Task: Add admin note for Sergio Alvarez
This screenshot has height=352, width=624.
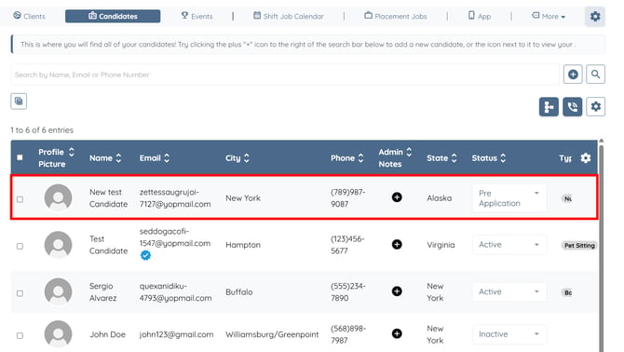Action: (397, 291)
